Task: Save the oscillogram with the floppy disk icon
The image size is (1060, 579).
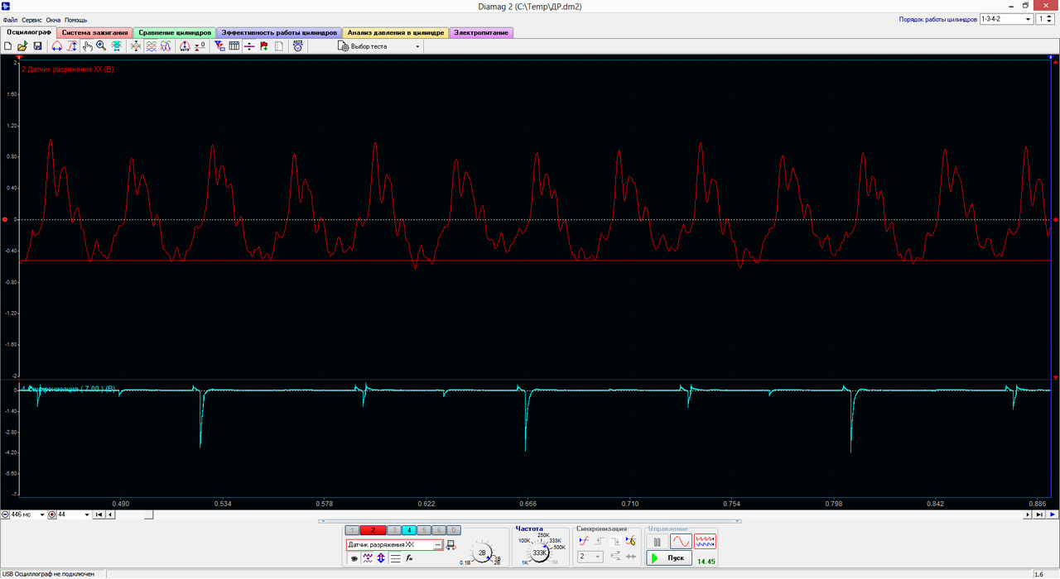Action: pyautogui.click(x=37, y=46)
